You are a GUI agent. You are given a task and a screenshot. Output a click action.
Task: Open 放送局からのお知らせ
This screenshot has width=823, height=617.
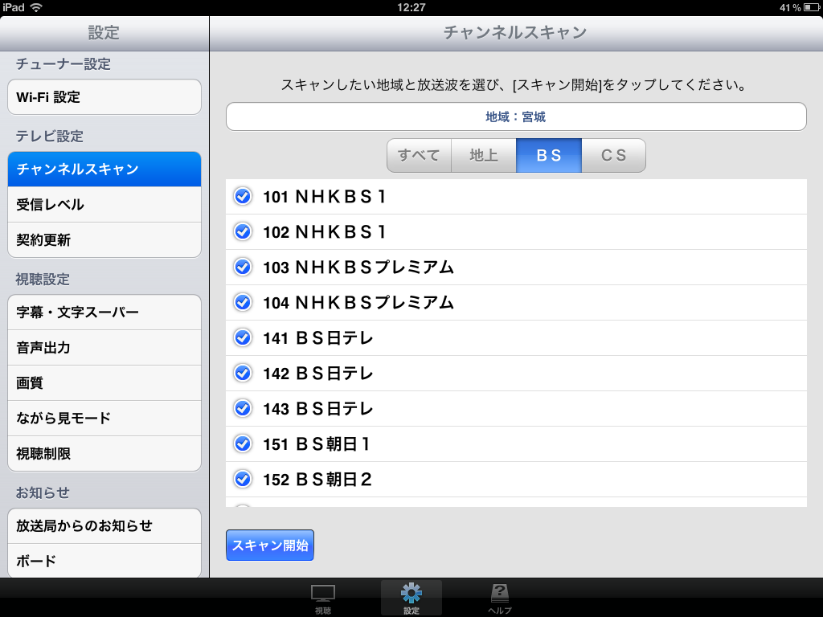click(x=104, y=525)
